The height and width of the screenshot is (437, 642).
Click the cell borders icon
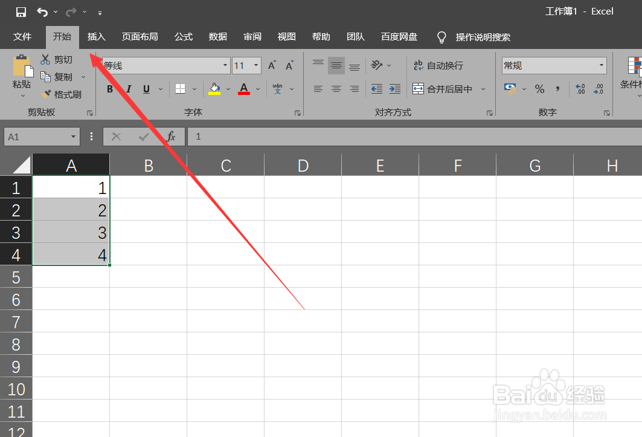pos(180,88)
